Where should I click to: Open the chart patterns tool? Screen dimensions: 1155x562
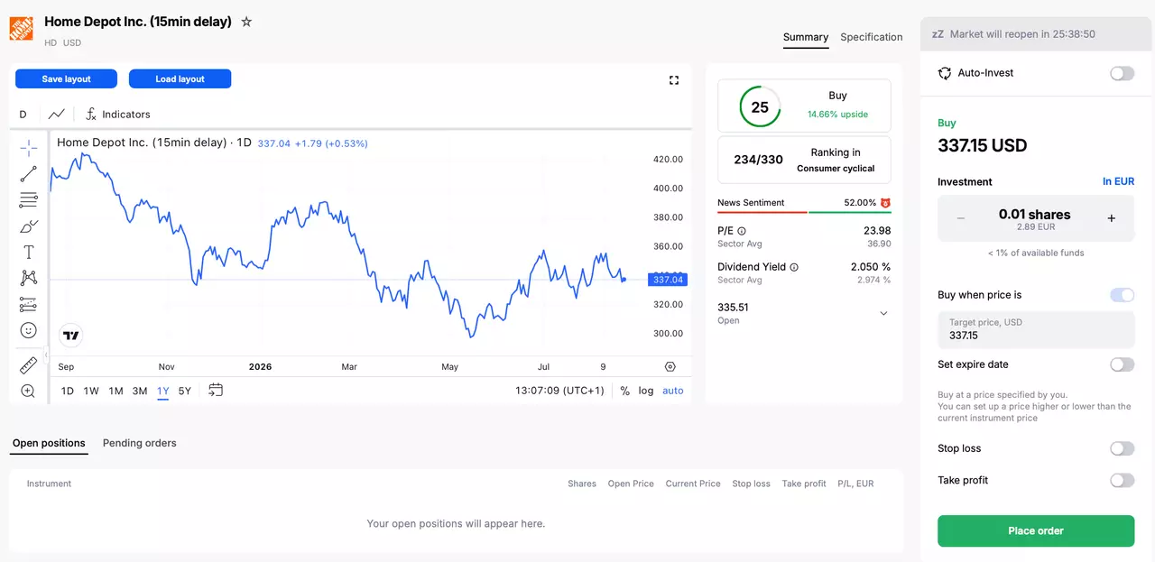[x=29, y=278]
